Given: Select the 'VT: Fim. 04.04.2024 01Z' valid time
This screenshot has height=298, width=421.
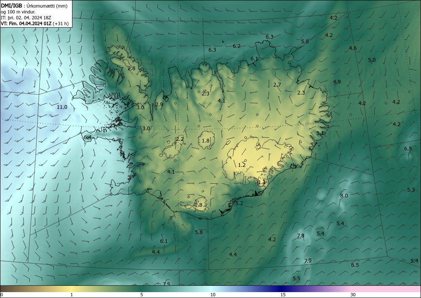Looking at the screenshot, I should (26, 24).
